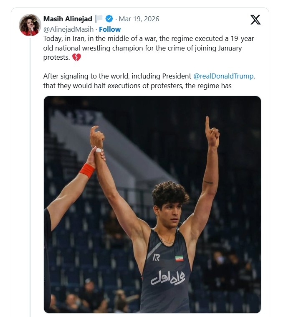Click the wrestler's raised pointing finger

pos(207,124)
